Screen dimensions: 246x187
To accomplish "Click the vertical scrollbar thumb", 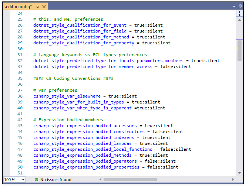I will click(239, 51).
